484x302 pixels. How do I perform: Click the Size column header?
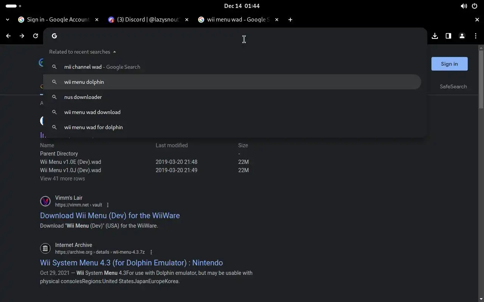(243, 145)
